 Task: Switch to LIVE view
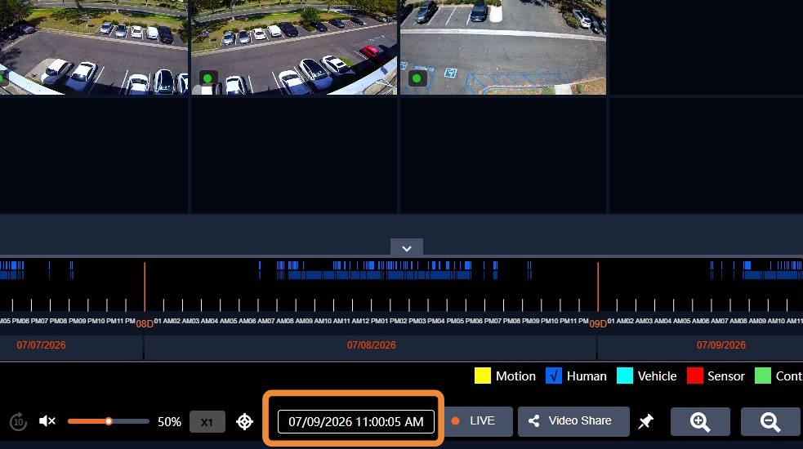pos(479,421)
